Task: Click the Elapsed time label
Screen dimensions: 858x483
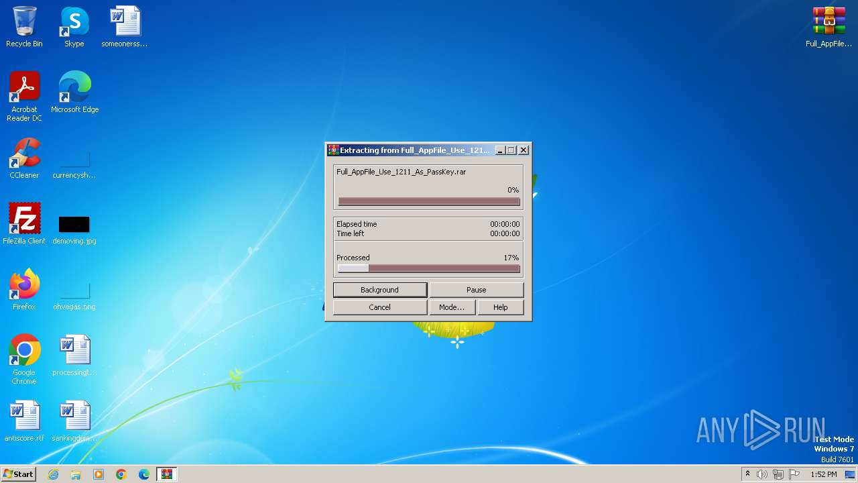Action: [357, 224]
